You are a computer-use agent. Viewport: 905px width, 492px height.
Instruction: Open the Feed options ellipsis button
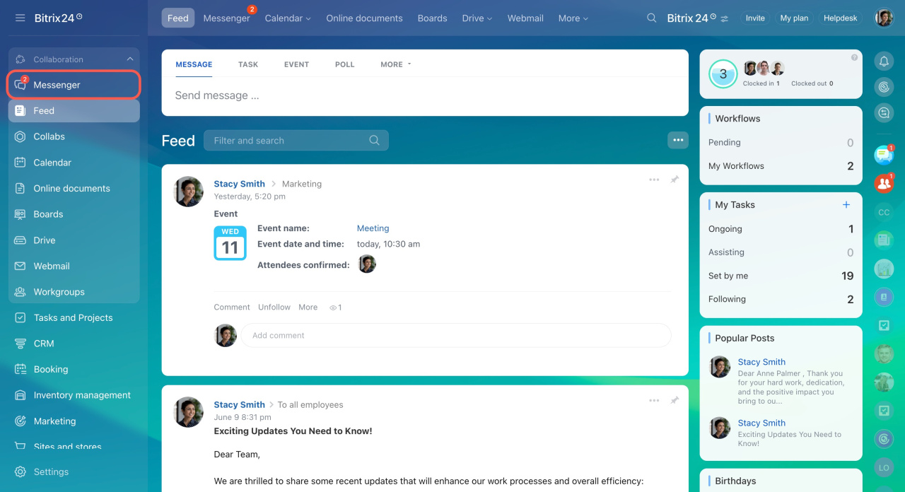(x=678, y=140)
